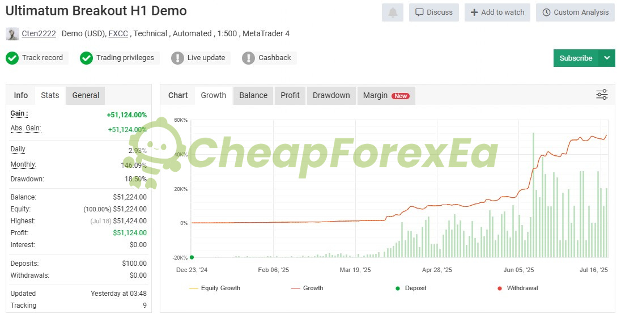Open the Drawdown chart tab
The height and width of the screenshot is (314, 621).
[331, 95]
